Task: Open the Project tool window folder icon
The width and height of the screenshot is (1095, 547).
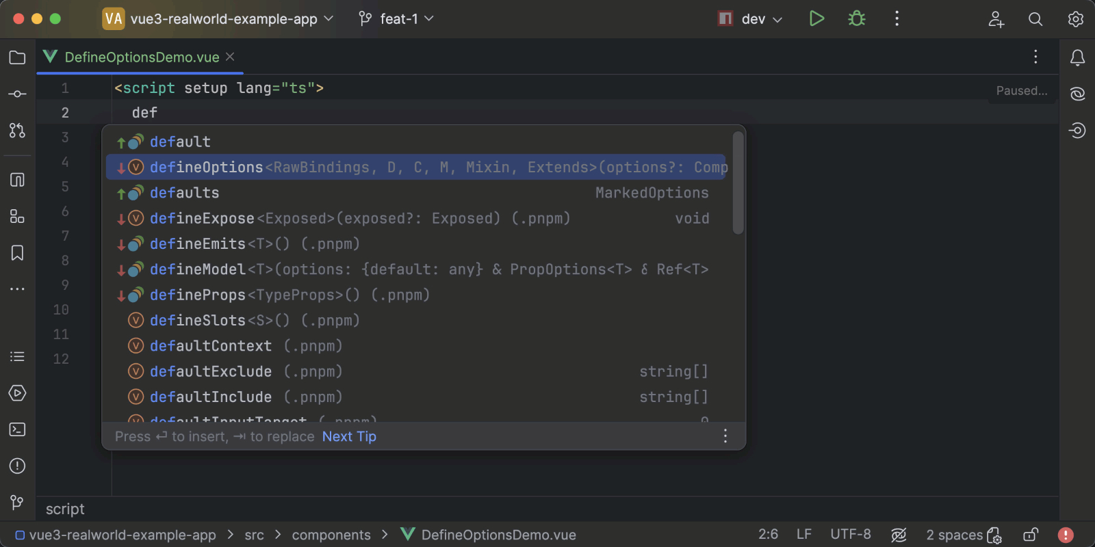Action: click(17, 58)
